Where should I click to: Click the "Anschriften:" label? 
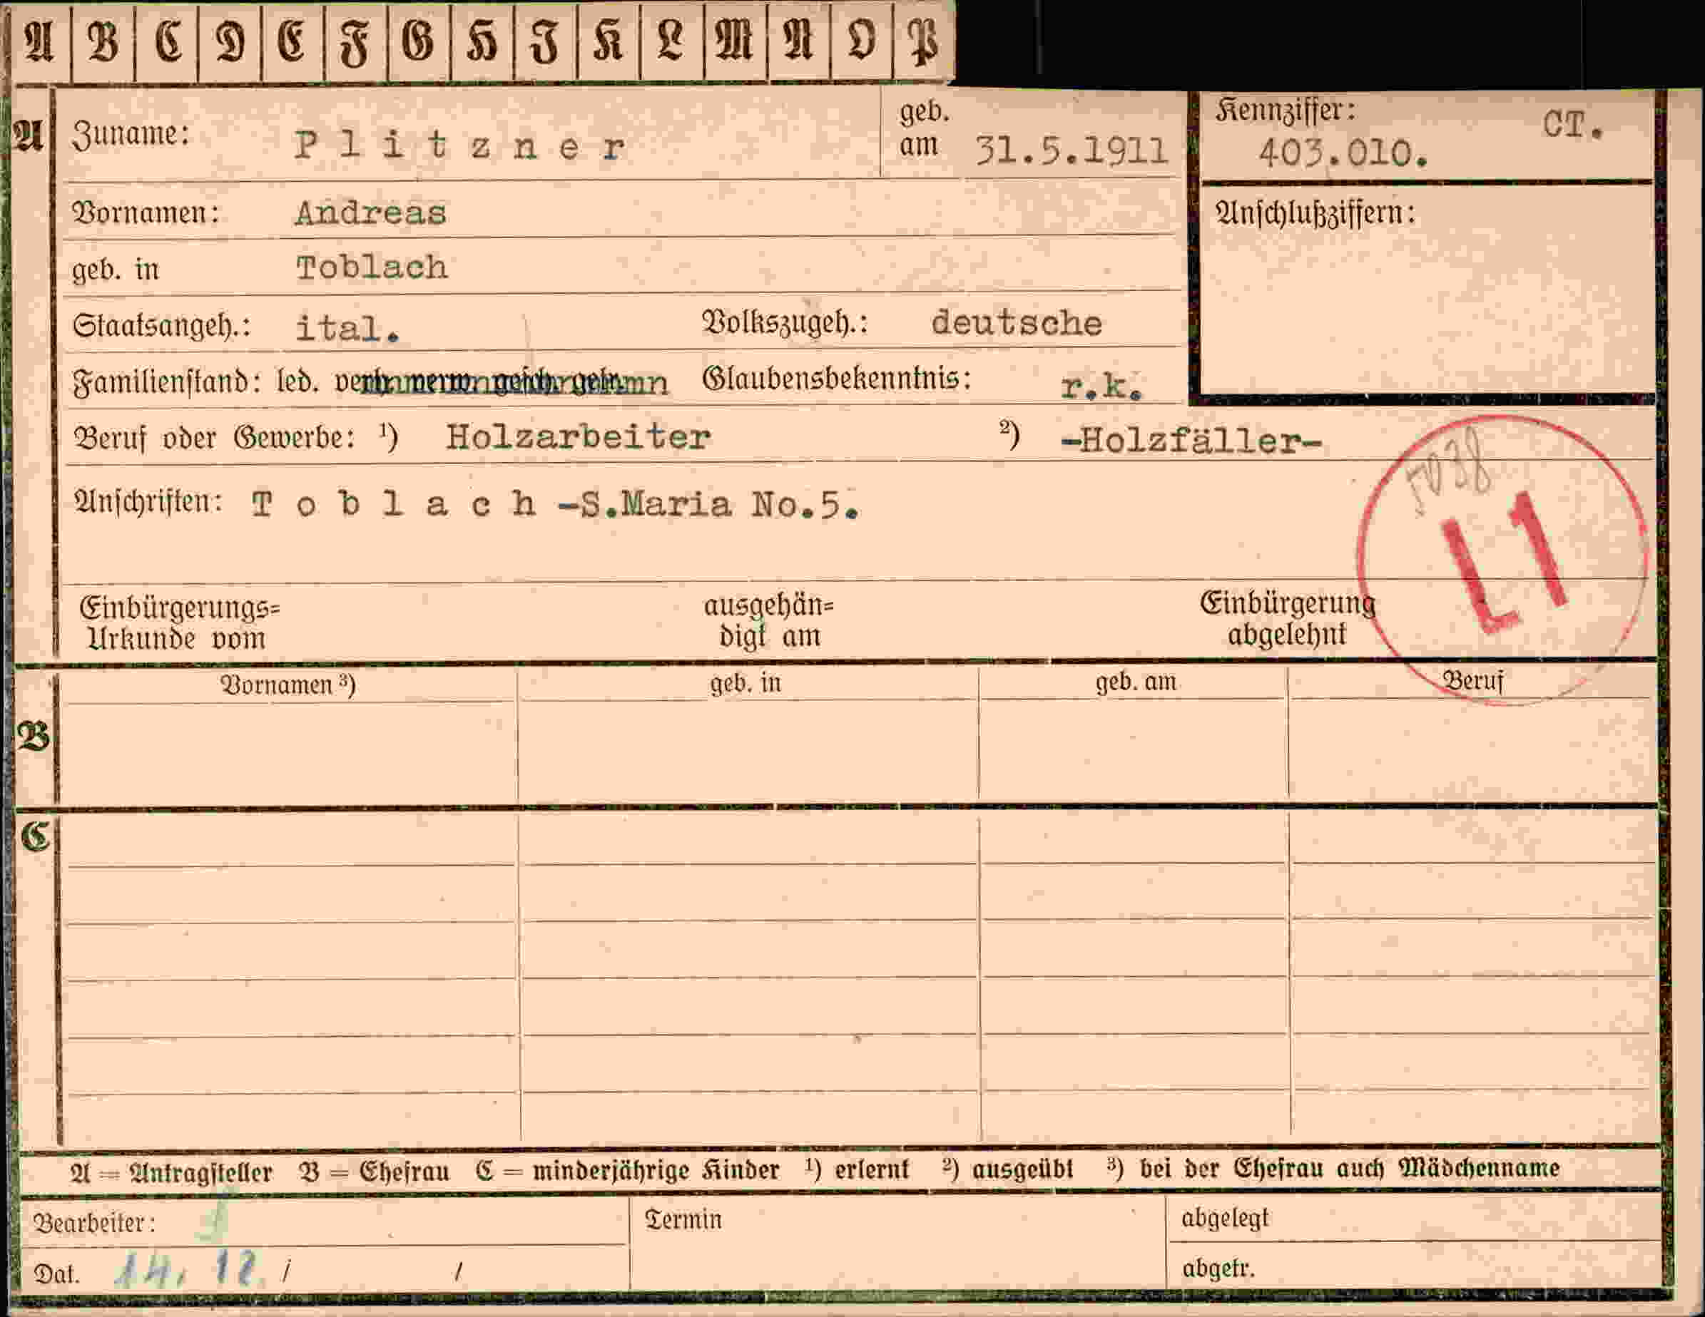click(x=148, y=501)
